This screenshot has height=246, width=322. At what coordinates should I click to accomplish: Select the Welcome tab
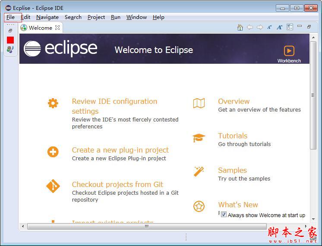coord(41,28)
